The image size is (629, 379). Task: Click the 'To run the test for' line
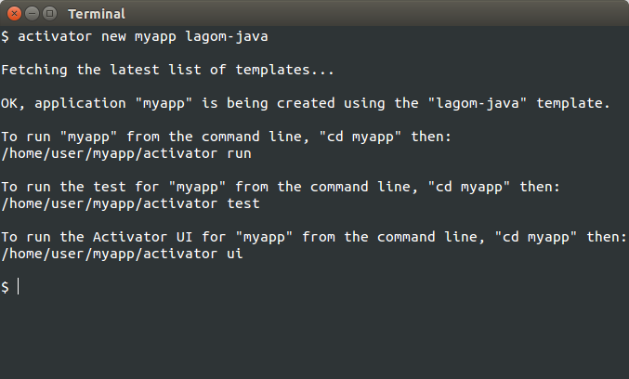tap(281, 187)
